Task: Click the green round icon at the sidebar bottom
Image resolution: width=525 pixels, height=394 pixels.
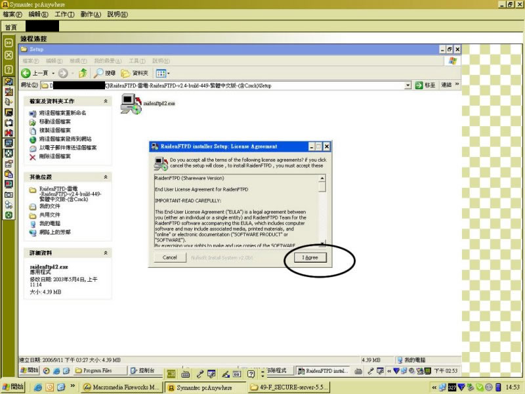Action: click(x=9, y=215)
